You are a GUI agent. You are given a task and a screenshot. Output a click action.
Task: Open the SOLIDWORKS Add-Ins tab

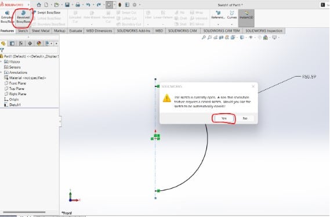tap(133, 31)
